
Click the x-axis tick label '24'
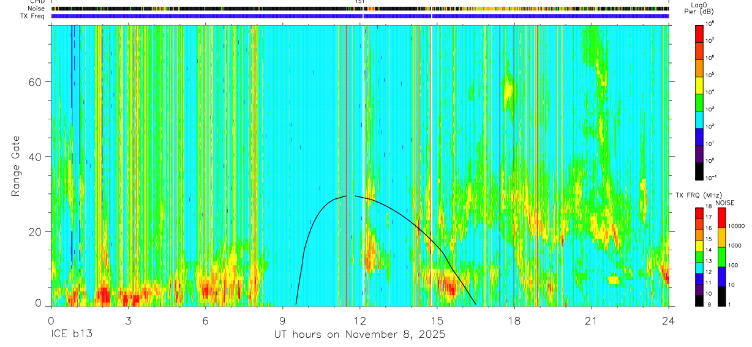[669, 321]
